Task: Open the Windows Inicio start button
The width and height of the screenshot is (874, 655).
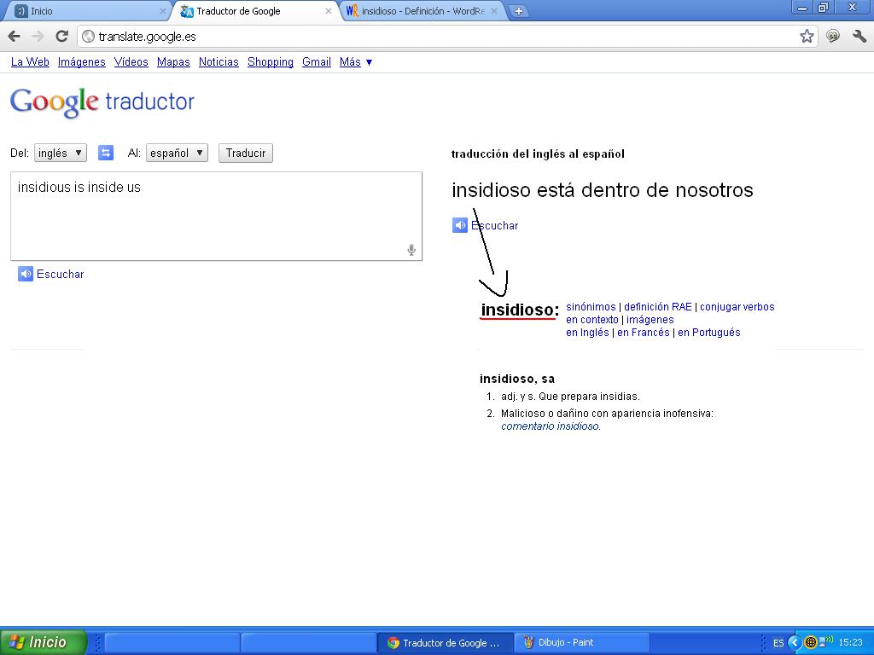Action: (x=44, y=642)
